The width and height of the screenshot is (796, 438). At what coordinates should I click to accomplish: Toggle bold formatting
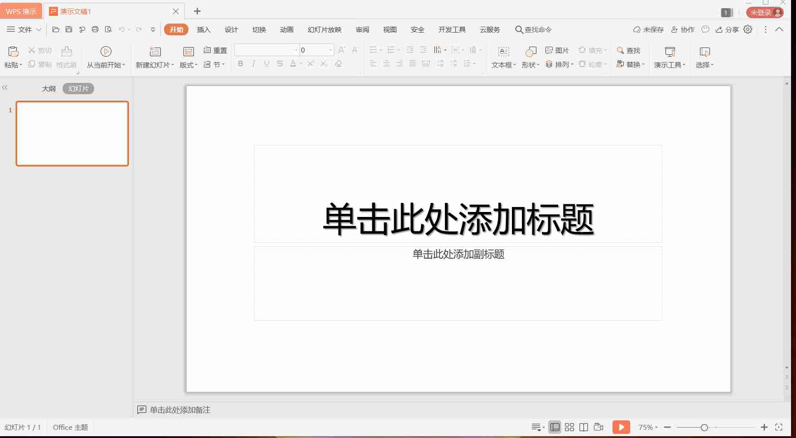coord(241,64)
